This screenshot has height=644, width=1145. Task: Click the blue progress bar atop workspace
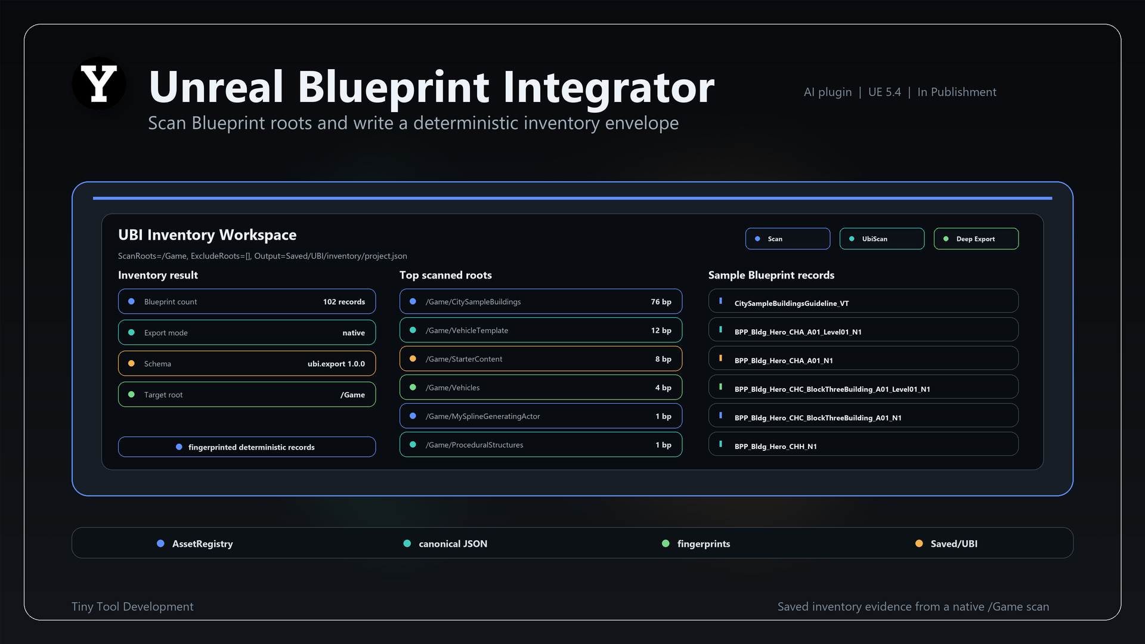(572, 198)
